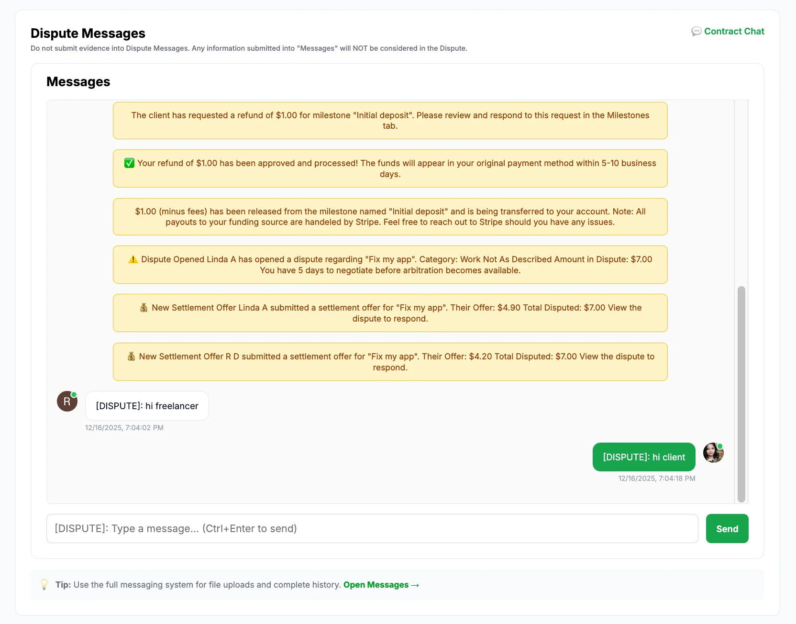Viewport: 796px width, 624px height.
Task: Click the green online status dot on the freelancer avatar
Action: [719, 446]
